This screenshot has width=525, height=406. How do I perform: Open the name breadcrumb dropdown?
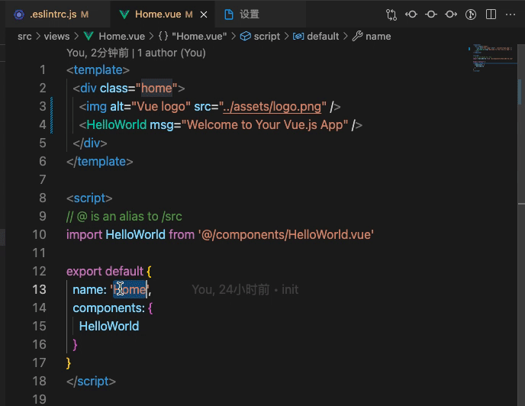tap(378, 36)
